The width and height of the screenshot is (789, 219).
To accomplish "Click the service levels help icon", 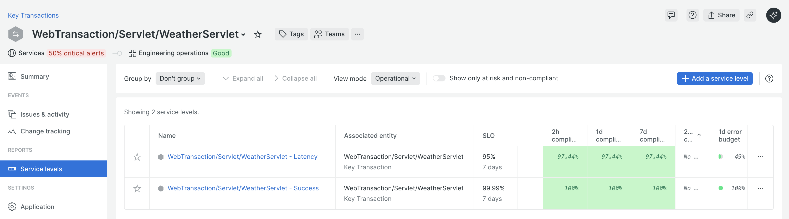I will tap(769, 79).
